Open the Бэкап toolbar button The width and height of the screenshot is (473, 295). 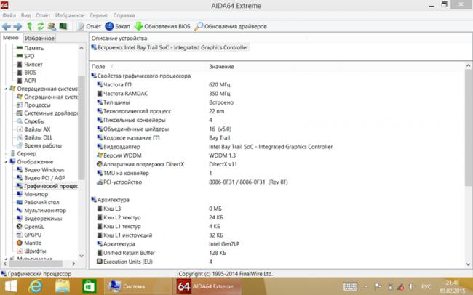click(x=117, y=26)
